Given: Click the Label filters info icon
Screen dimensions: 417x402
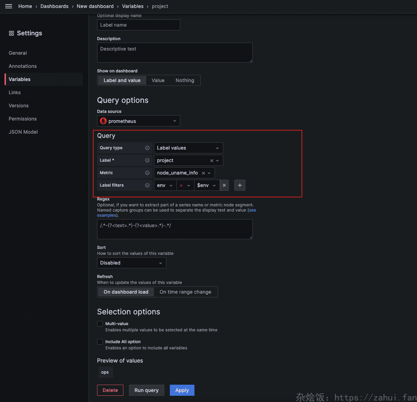Looking at the screenshot, I should 147,185.
